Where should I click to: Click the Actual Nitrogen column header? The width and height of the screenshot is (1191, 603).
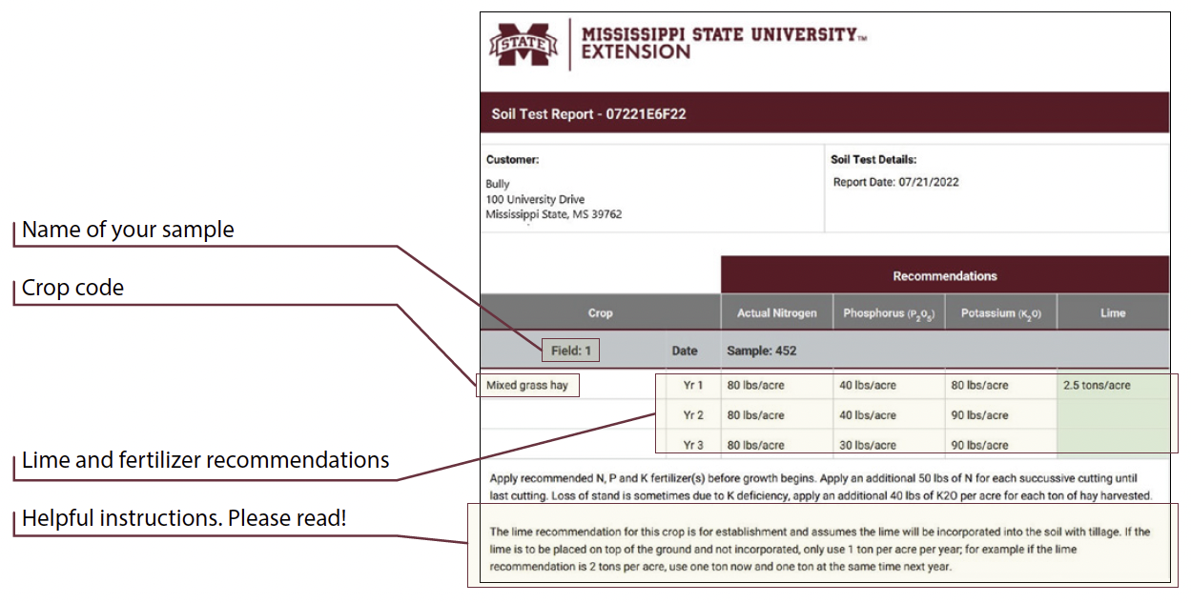(x=776, y=312)
